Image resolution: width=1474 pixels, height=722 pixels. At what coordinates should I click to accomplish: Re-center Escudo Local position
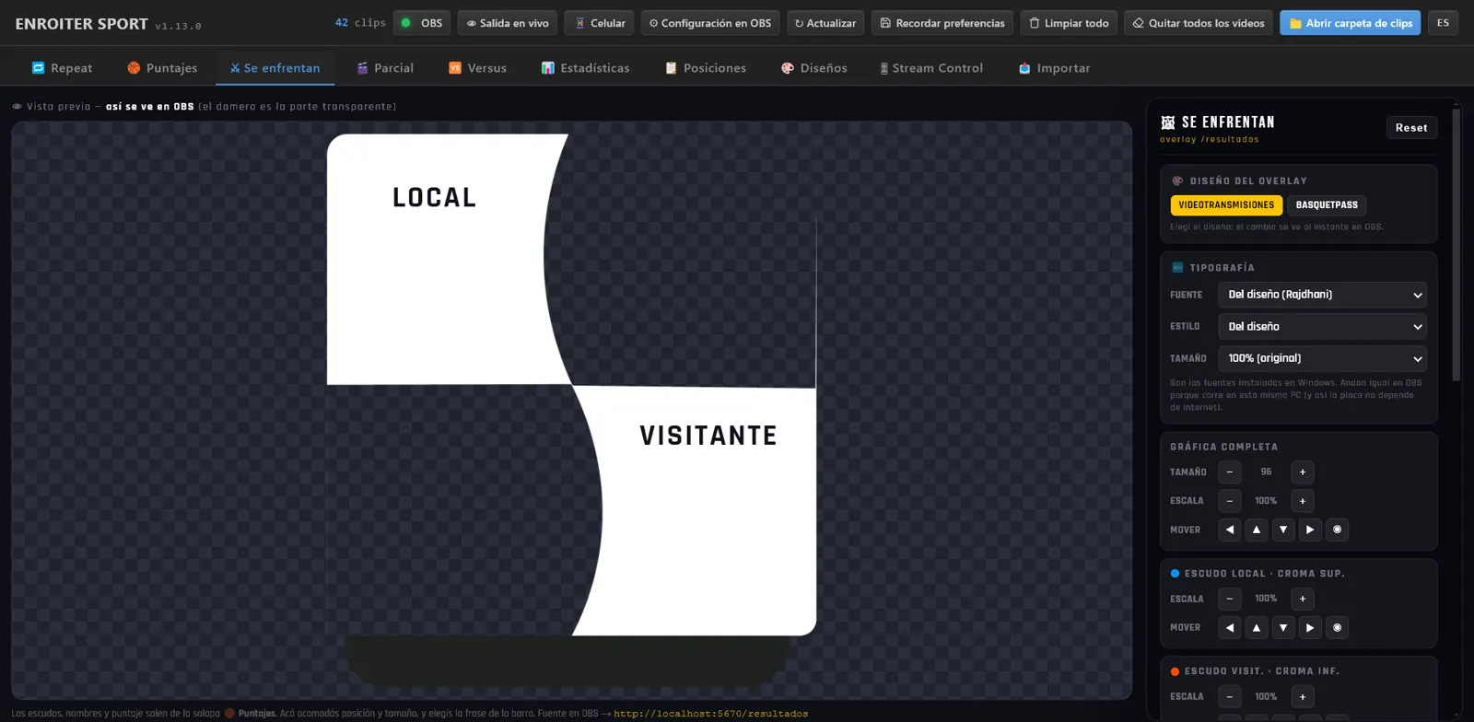tap(1338, 628)
